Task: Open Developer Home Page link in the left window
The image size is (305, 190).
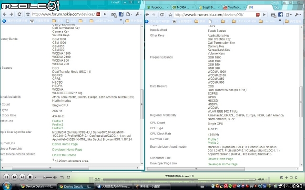Action: [67, 150]
